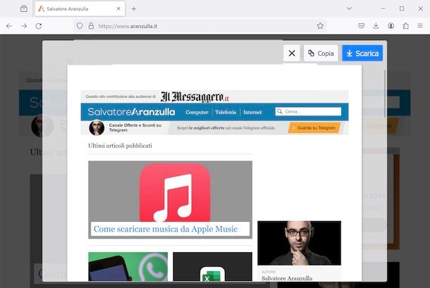
Task: Select the Salvatore Aranzulla browser tab
Action: click(x=80, y=8)
